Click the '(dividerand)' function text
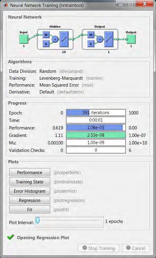The height and width of the screenshot is (258, 156). coord(71,71)
